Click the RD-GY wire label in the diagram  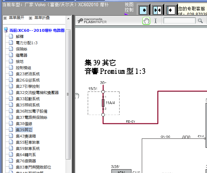(x=130, y=122)
